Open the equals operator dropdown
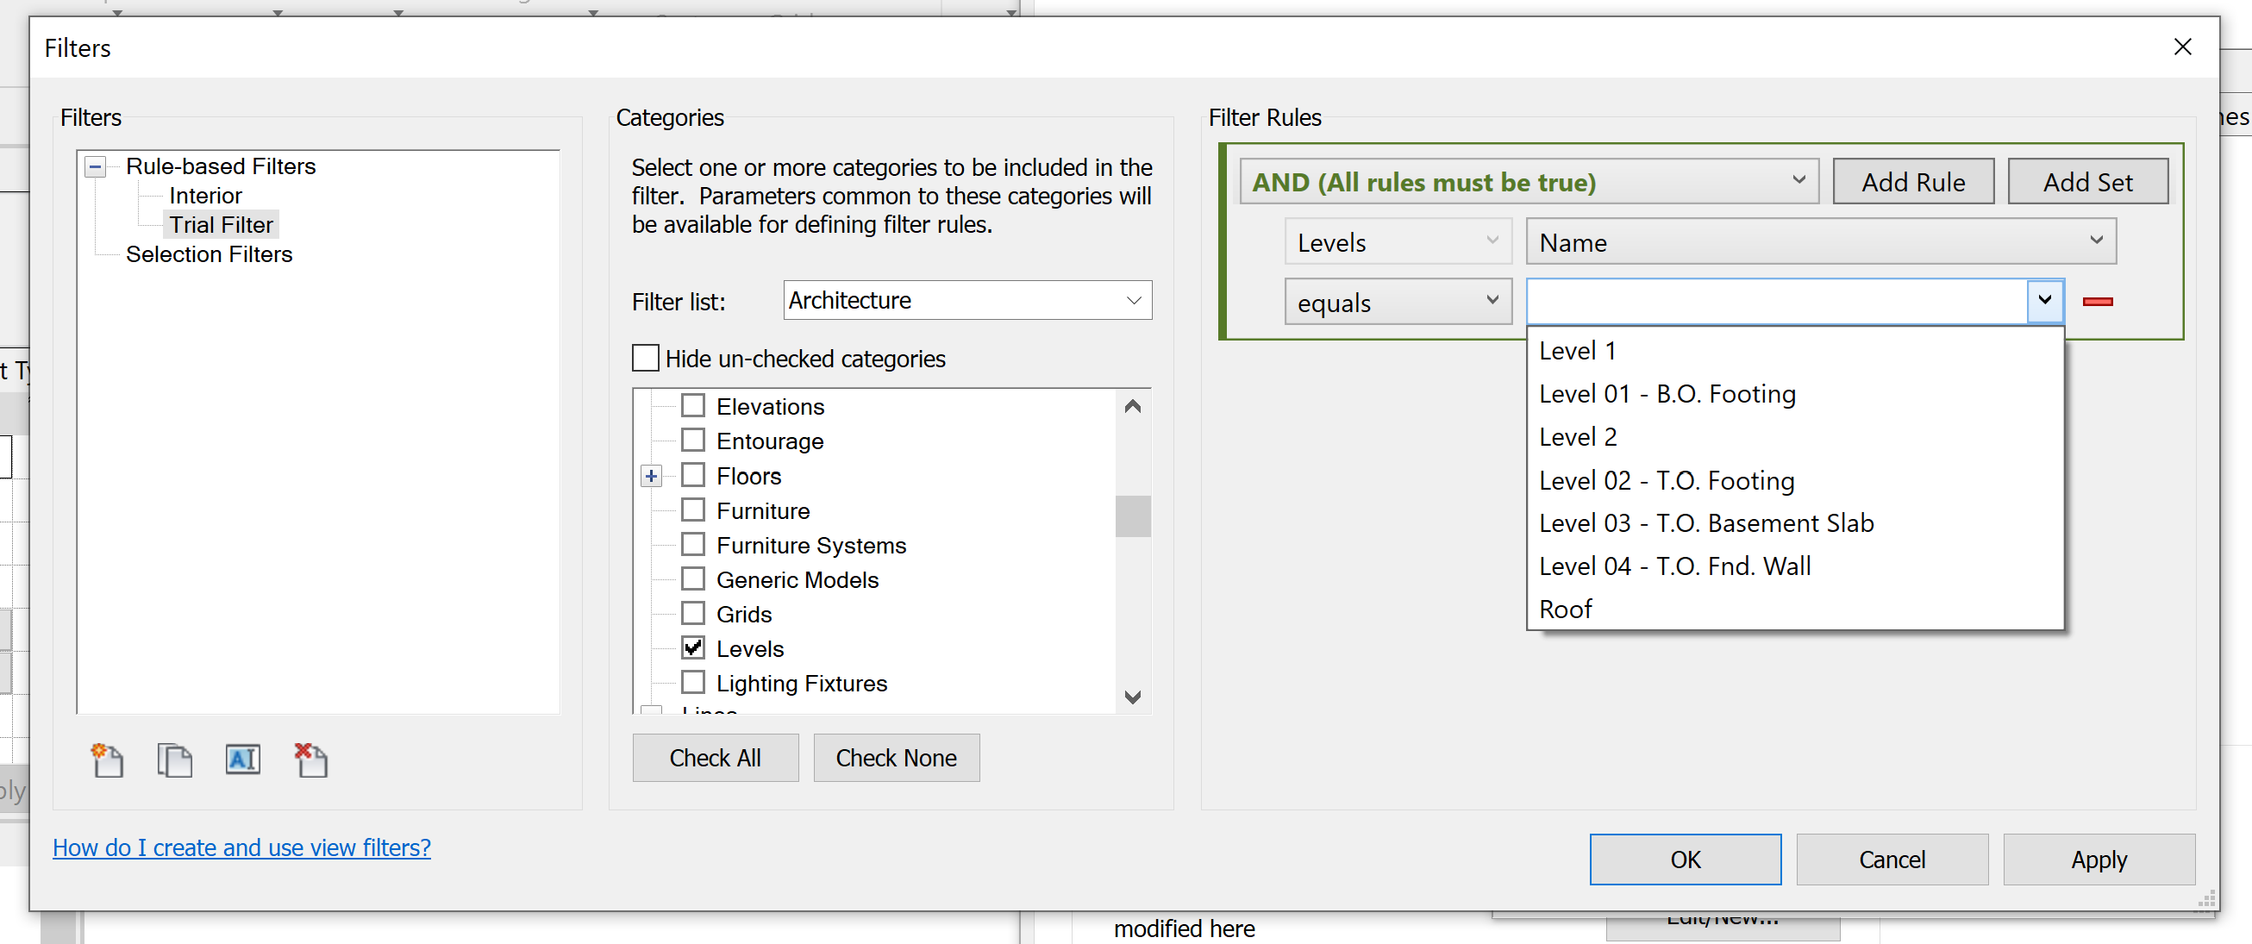2252x944 pixels. (1397, 303)
